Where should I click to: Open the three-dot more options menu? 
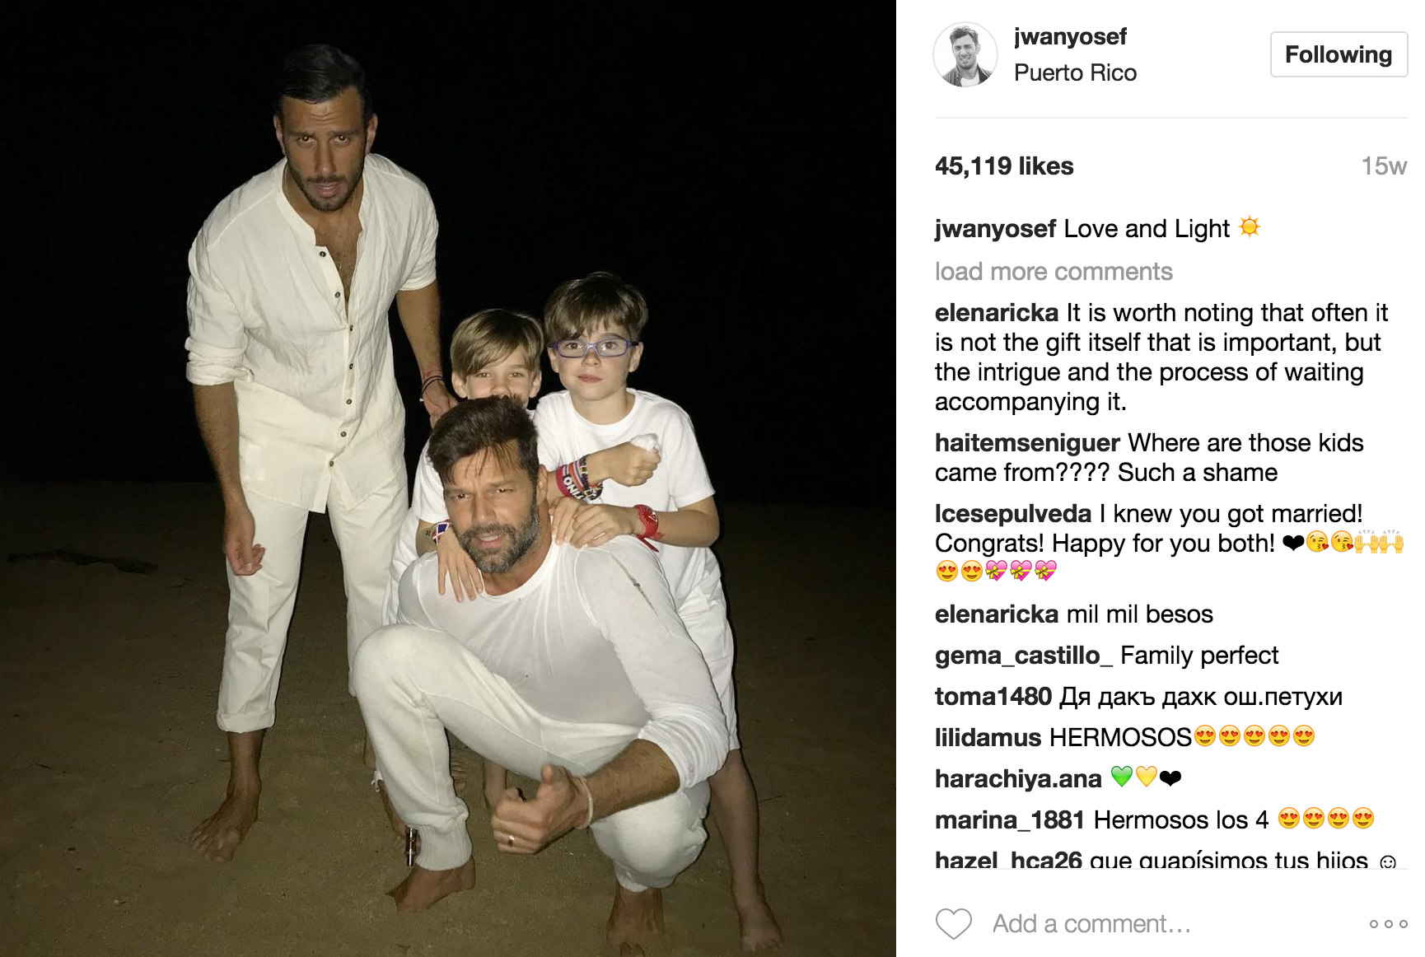(x=1389, y=924)
